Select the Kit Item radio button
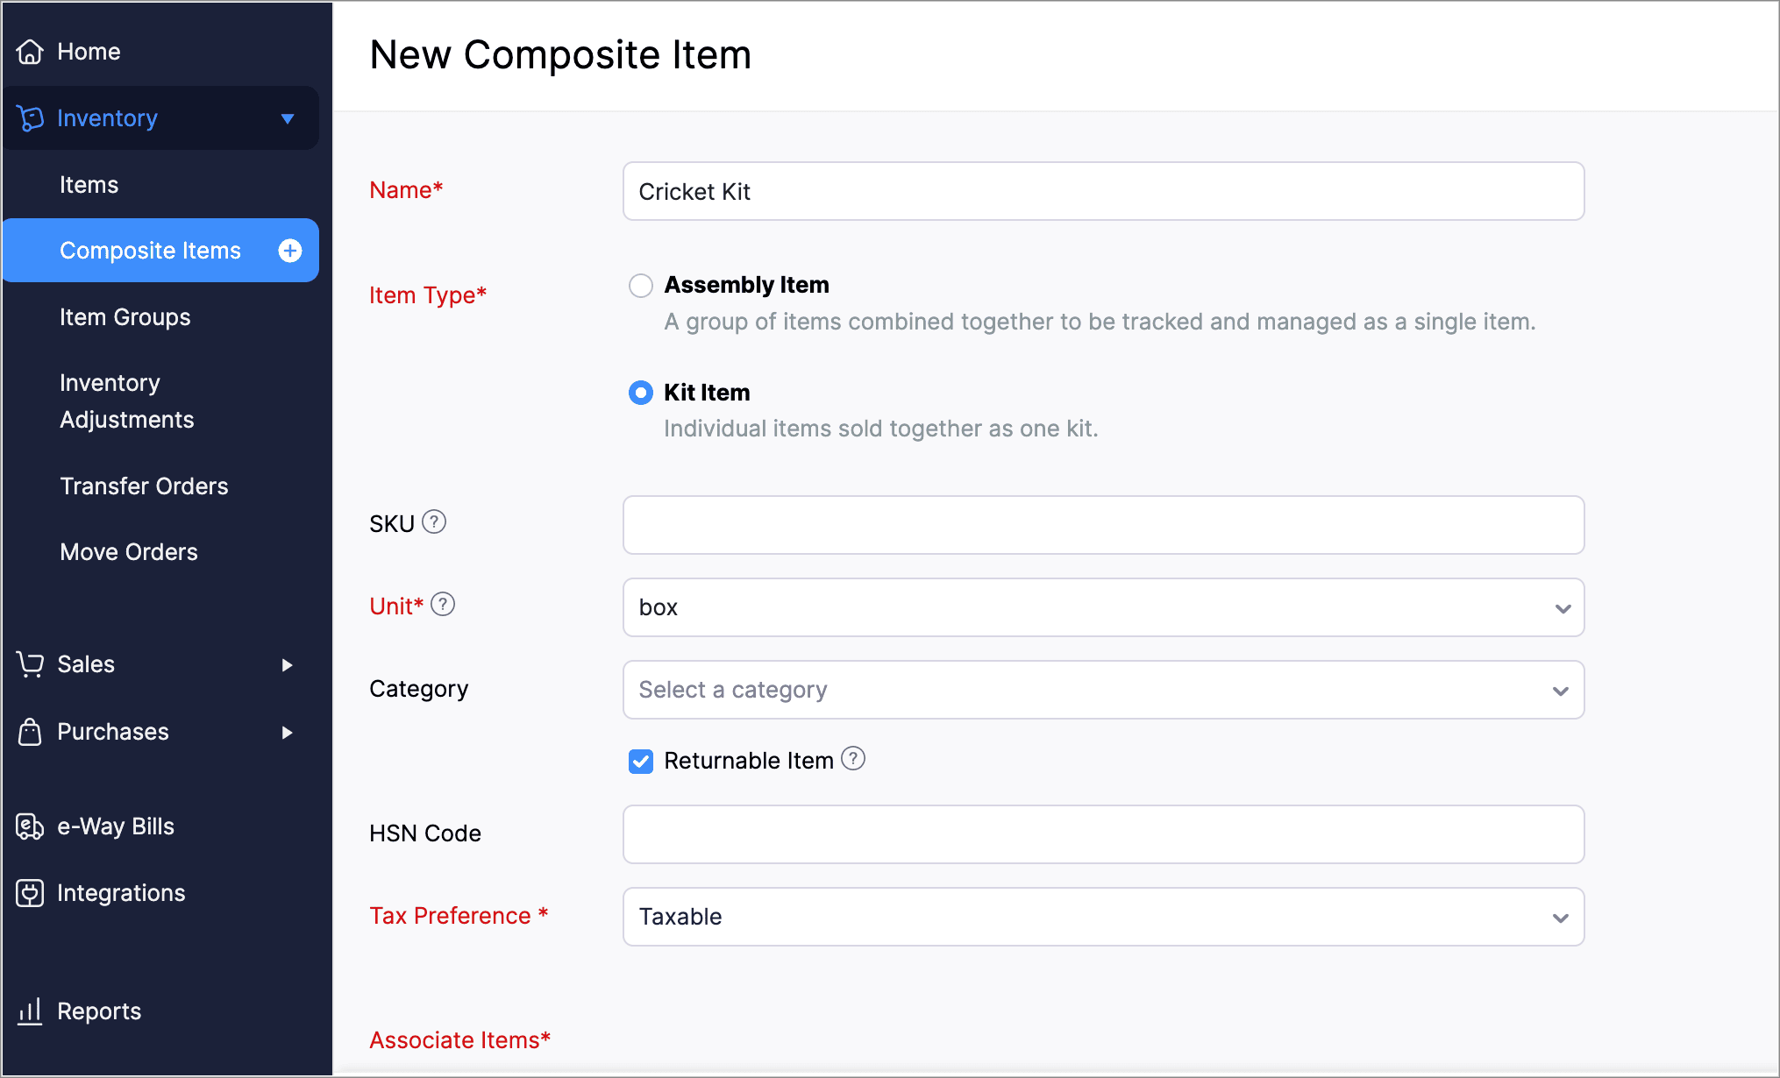This screenshot has height=1078, width=1780. (641, 393)
